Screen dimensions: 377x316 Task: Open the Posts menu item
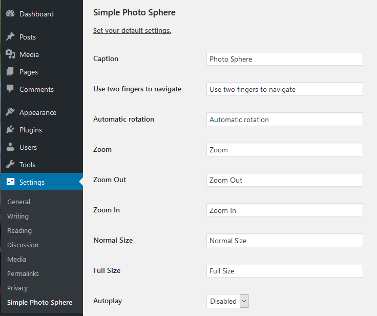[42, 37]
